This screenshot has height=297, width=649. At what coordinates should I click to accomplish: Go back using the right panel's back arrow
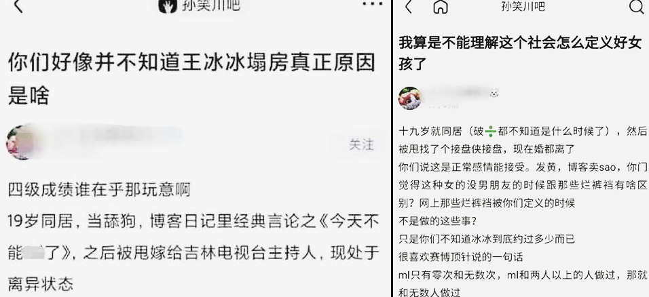coord(408,7)
